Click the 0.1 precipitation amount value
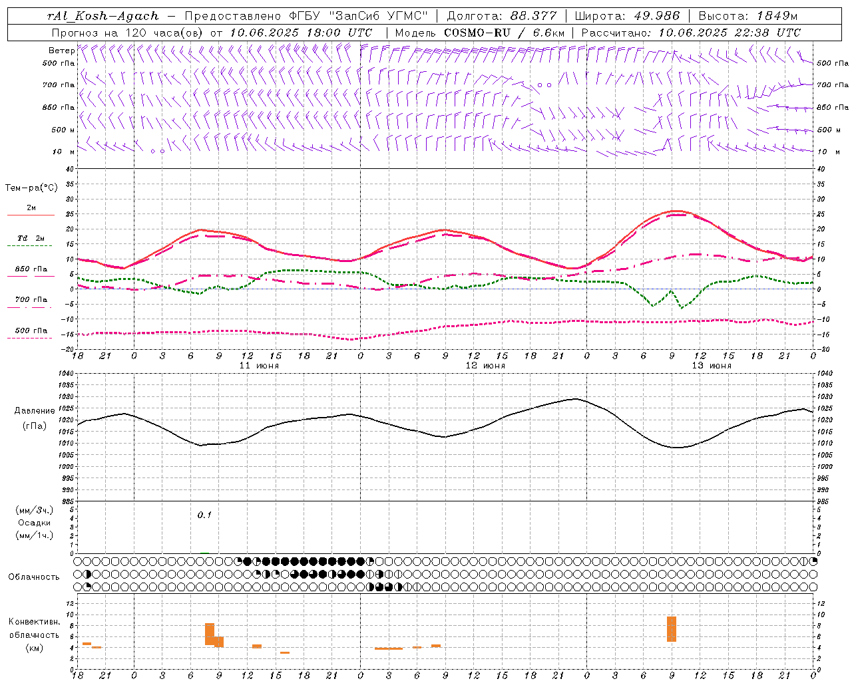The width and height of the screenshot is (852, 681). pos(204,515)
